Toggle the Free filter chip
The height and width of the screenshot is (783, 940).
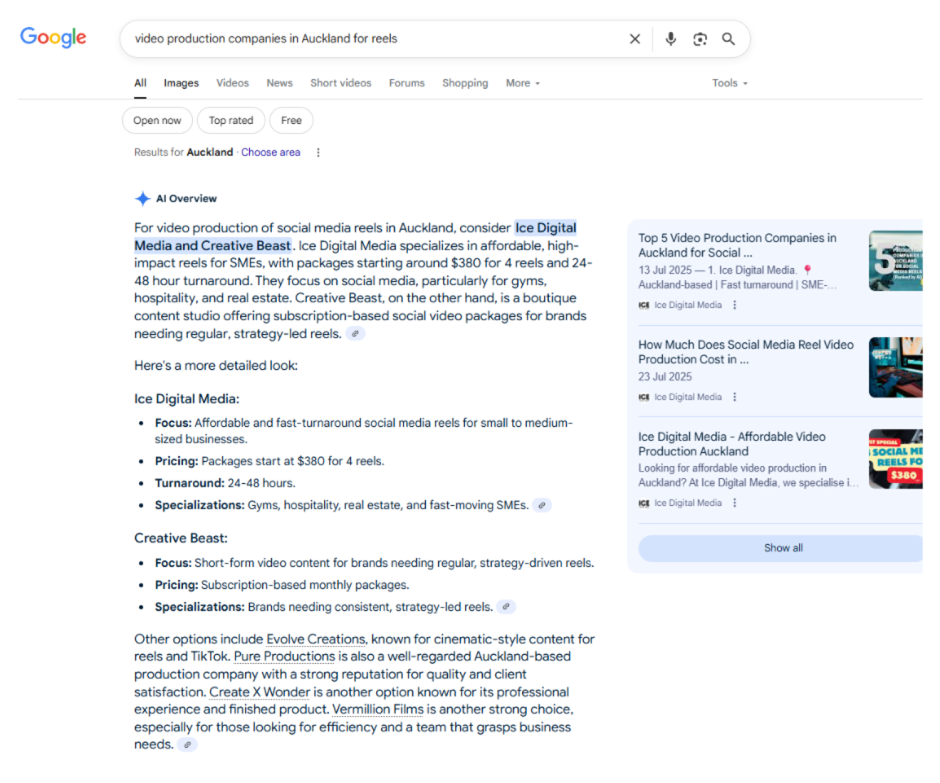(291, 120)
